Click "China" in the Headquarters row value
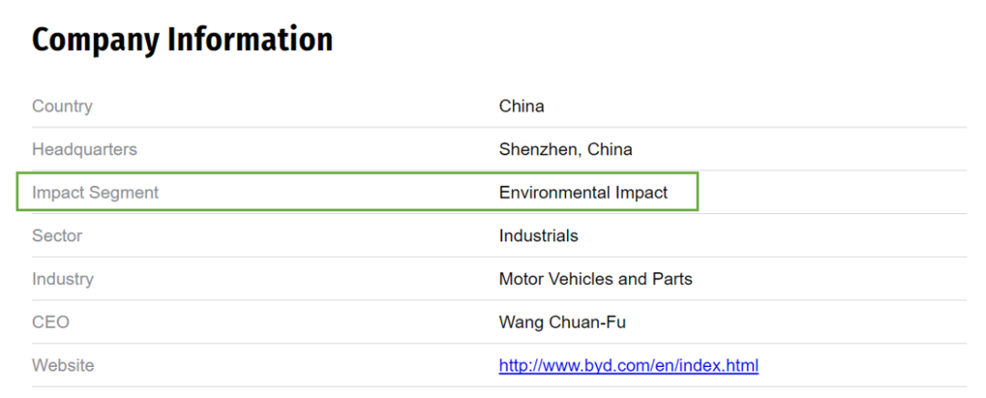Viewport: 986px width, 398px height. [610, 149]
